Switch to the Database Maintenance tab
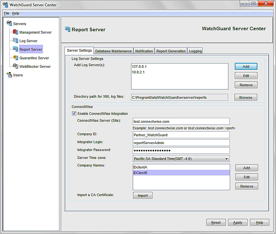276x234 pixels. click(x=113, y=51)
